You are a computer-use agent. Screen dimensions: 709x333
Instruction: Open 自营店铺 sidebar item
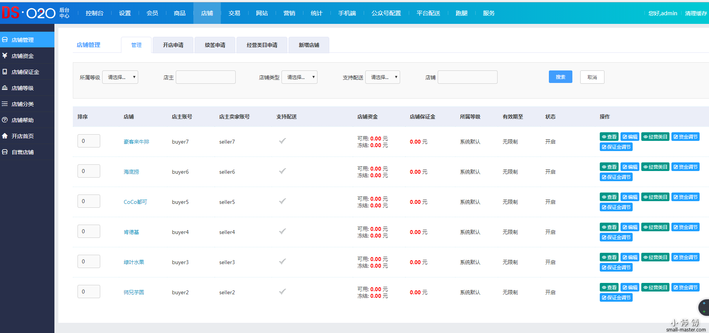(x=27, y=152)
